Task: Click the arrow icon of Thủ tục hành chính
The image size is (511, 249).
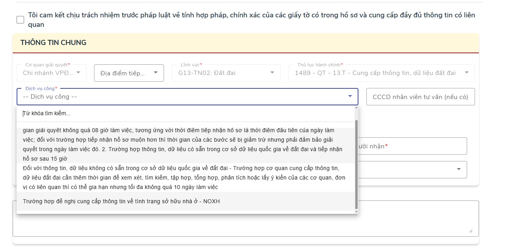Action: tap(466, 73)
